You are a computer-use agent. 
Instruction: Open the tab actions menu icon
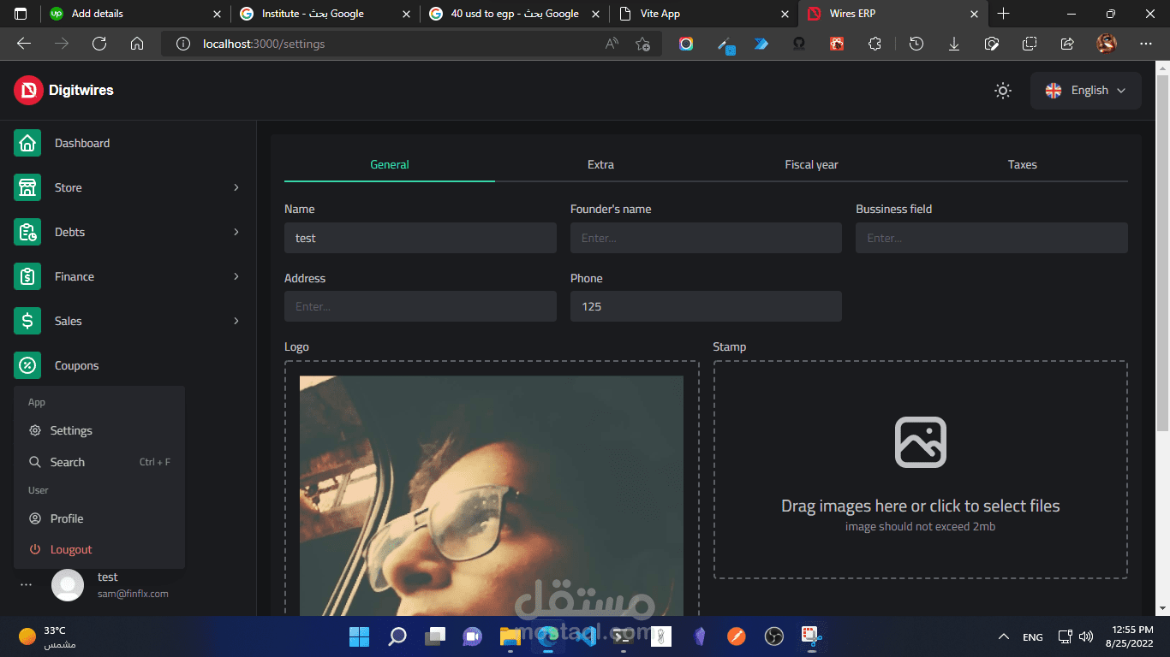[21, 14]
